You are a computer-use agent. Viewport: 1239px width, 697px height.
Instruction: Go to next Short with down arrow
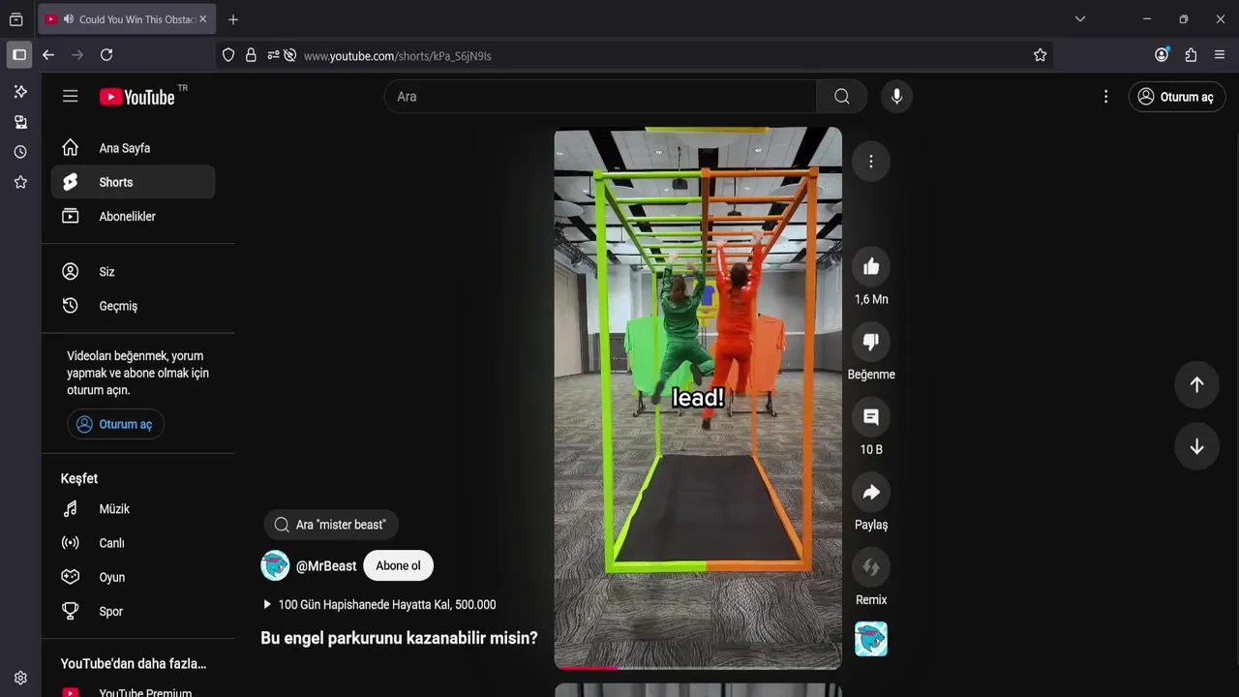pos(1196,446)
